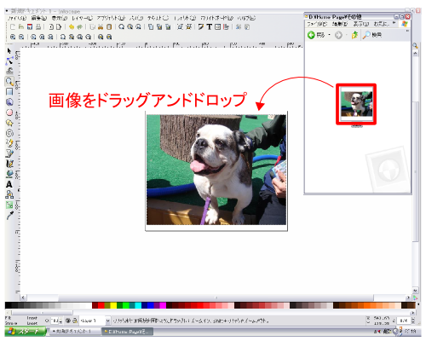
Task: Open the ヘルプ menu
Action: coord(246,18)
